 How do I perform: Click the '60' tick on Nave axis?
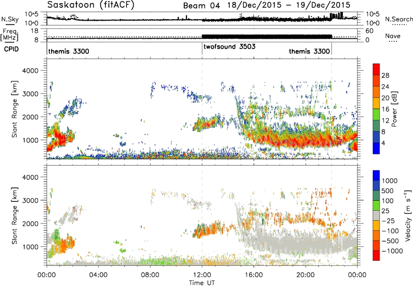pyautogui.click(x=370, y=31)
